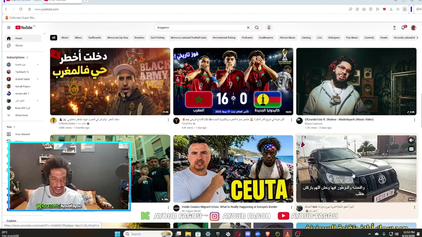Open the Elyass Laarossi channel avatar

pos(299,121)
